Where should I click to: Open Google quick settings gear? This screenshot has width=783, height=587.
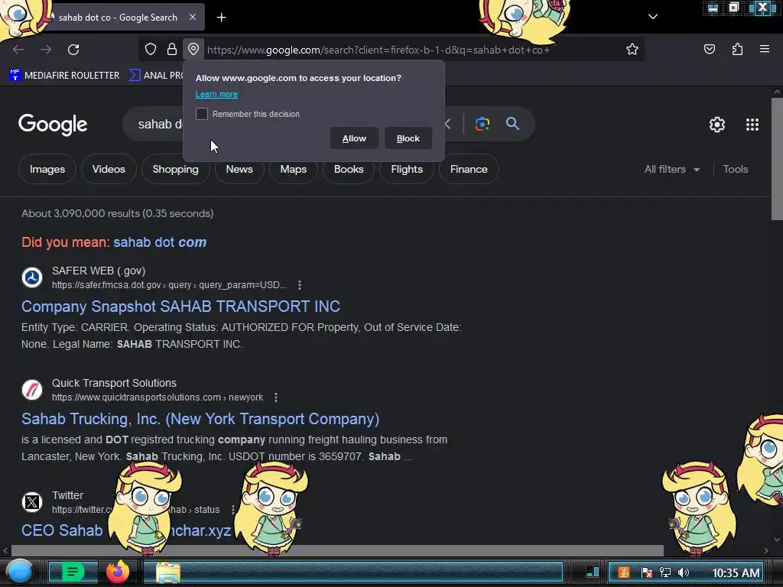tap(717, 125)
